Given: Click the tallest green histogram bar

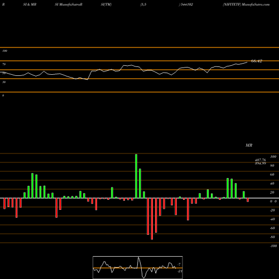Looking at the screenshot, I should point(136,176).
